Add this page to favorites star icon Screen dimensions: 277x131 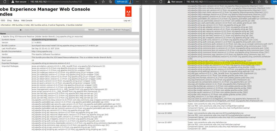click(96, 2)
